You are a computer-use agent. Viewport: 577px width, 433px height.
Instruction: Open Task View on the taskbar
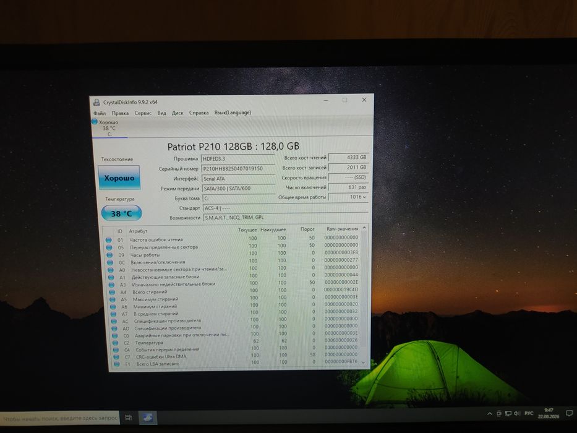[129, 417]
